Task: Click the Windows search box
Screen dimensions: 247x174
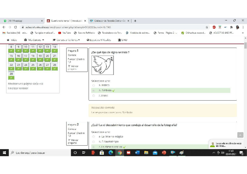Action: tap(41, 153)
